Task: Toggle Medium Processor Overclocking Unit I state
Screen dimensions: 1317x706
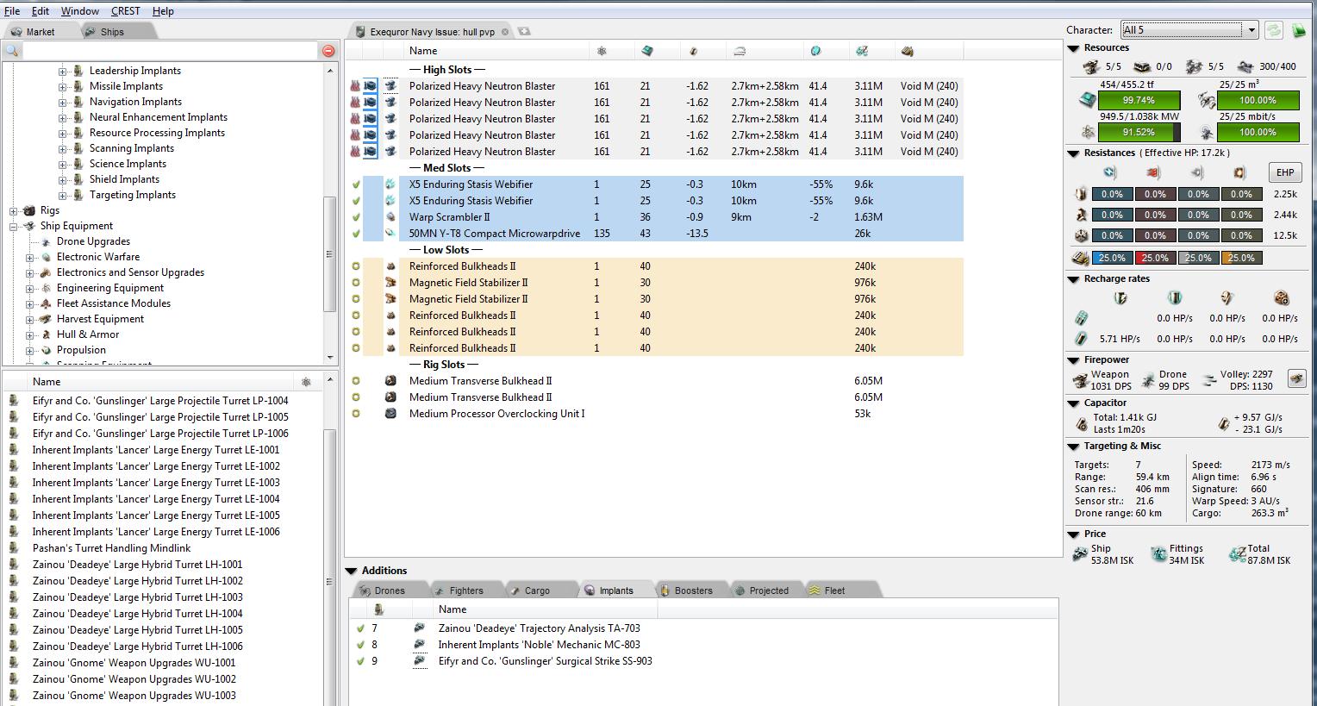Action: pyautogui.click(x=356, y=414)
